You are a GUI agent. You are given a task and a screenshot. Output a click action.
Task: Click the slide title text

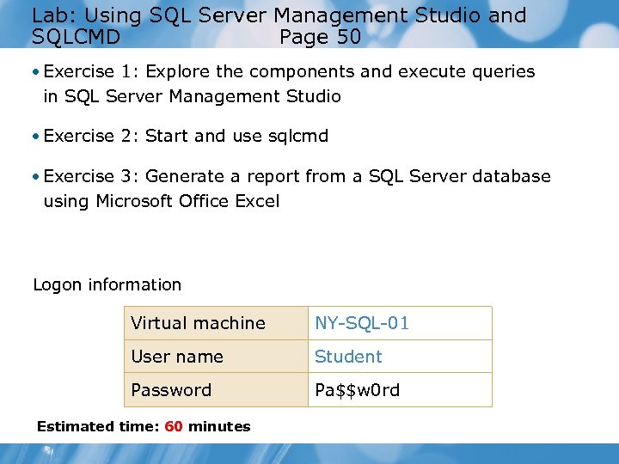(279, 15)
